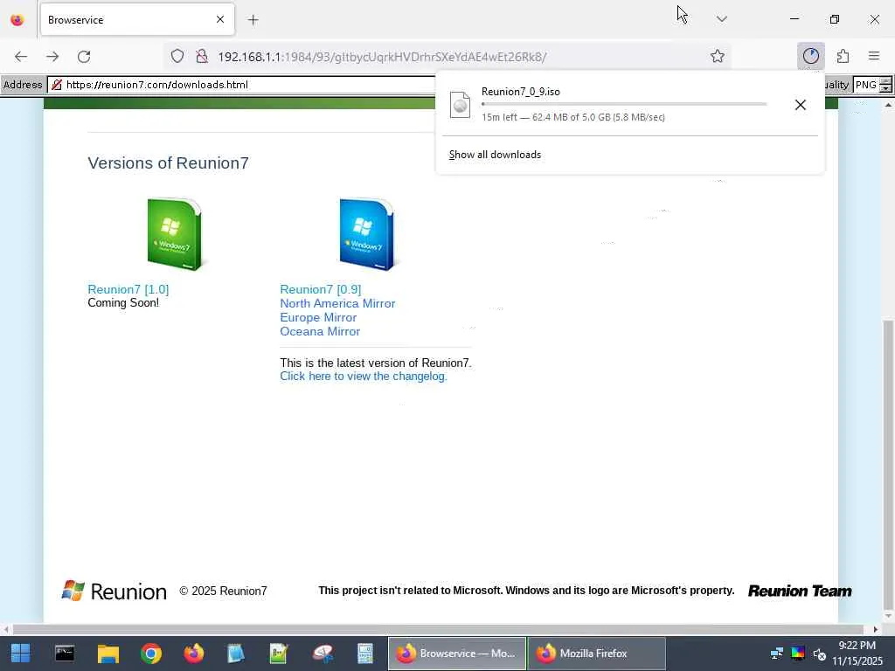The height and width of the screenshot is (671, 895).
Task: Switch to Mozilla Firefox taskbar window
Action: pyautogui.click(x=596, y=654)
